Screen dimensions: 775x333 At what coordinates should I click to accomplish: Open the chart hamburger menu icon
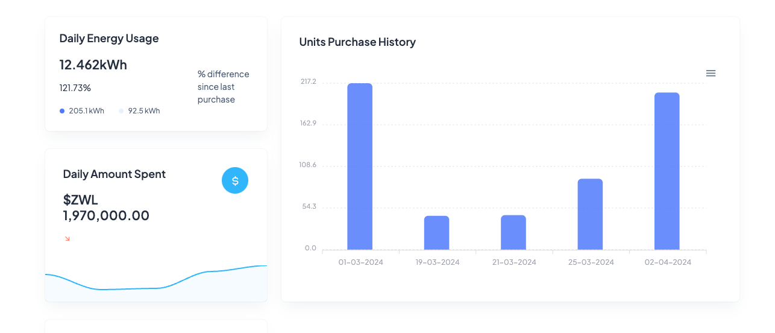[x=711, y=73]
